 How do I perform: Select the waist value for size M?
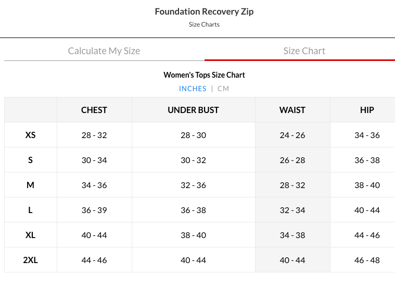pos(292,185)
